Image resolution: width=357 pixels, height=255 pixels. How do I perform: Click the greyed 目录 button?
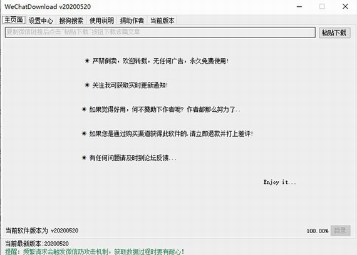tap(340, 231)
